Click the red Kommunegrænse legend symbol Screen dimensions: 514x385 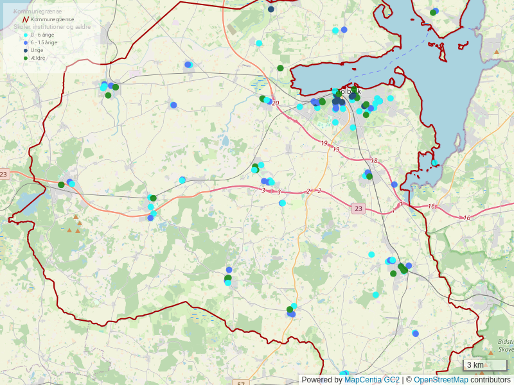pos(25,20)
